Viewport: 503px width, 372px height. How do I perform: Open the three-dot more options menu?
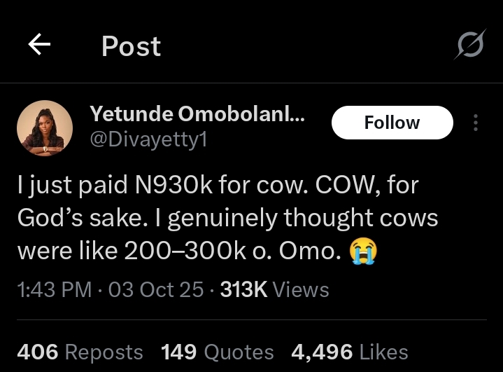(476, 123)
